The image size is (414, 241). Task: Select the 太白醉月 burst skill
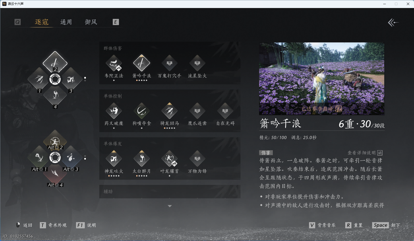[x=141, y=158]
